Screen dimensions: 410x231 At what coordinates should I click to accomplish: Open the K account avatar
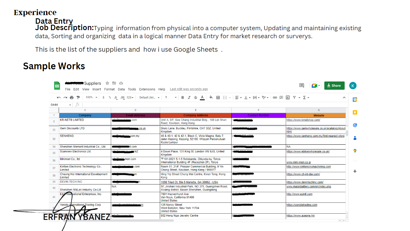point(353,86)
